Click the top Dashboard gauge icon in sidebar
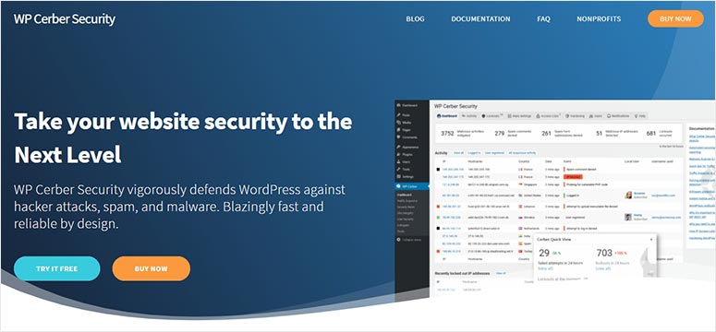Viewport: 716px width, 332px height. point(398,105)
